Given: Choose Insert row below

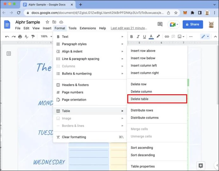Looking at the screenshot, I should point(157,58).
